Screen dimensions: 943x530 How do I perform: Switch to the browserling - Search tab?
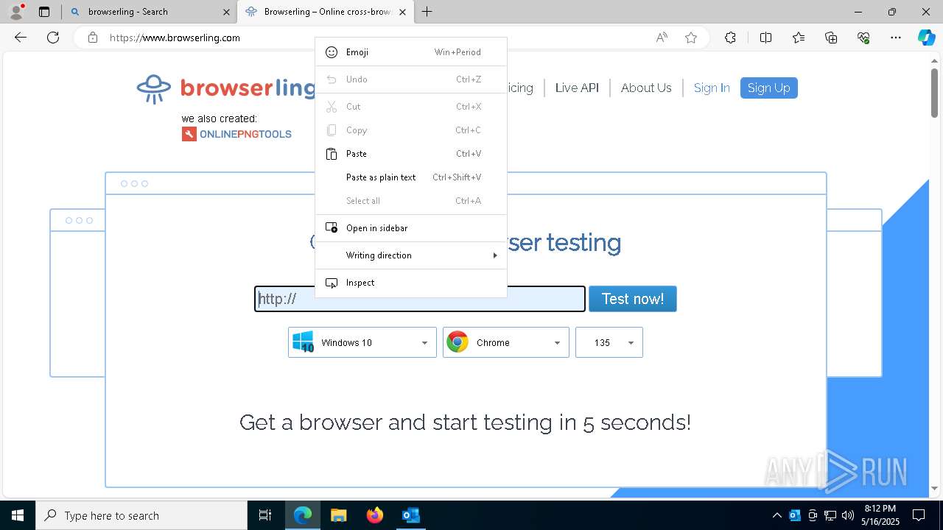(x=149, y=12)
